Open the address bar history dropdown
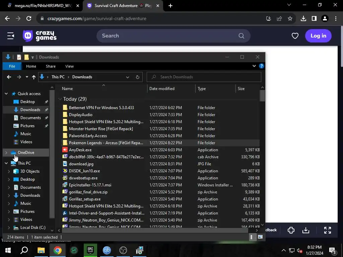This screenshot has width=343, height=257. (128, 77)
